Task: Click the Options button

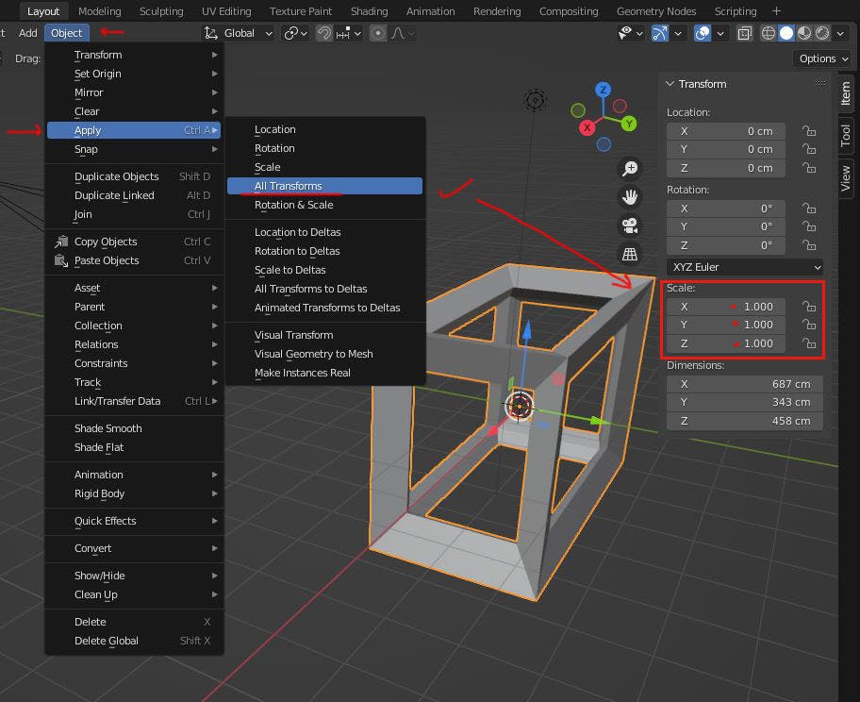Action: coord(817,58)
